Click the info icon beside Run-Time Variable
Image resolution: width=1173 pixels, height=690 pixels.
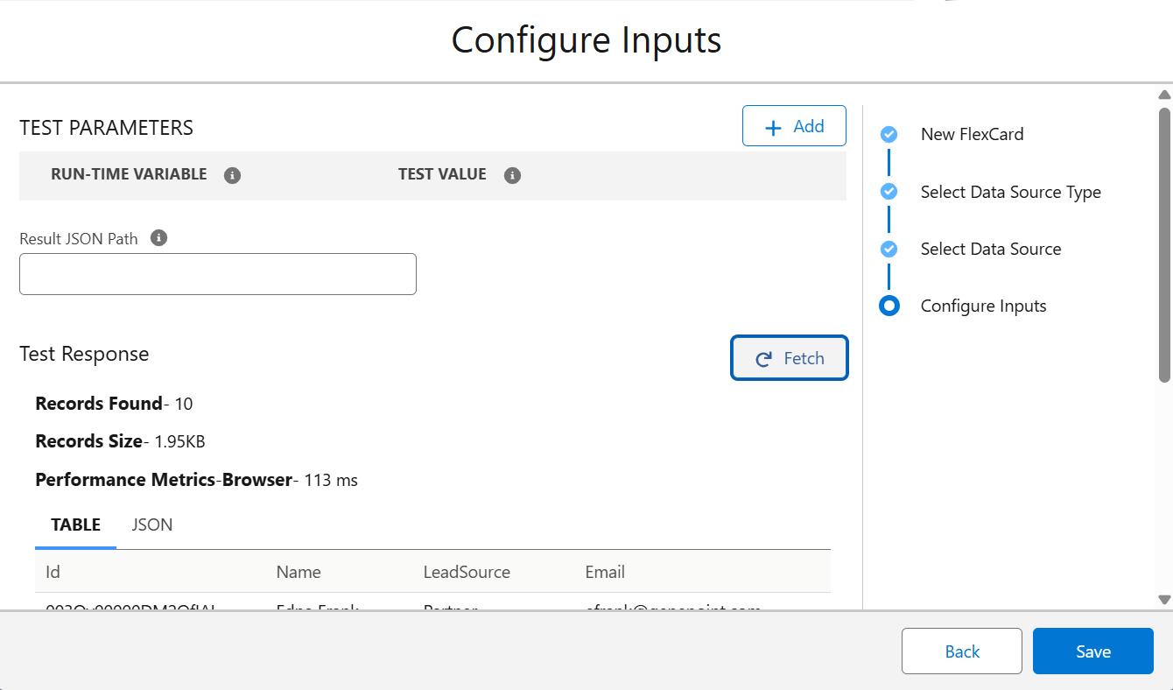click(x=232, y=175)
